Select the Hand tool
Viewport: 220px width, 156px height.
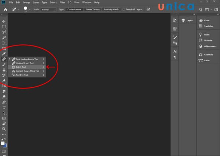4,124
